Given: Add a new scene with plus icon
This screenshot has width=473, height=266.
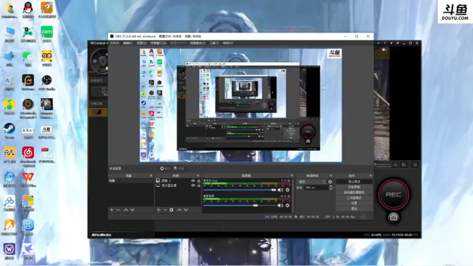Looking at the screenshot, I should coord(112,210).
